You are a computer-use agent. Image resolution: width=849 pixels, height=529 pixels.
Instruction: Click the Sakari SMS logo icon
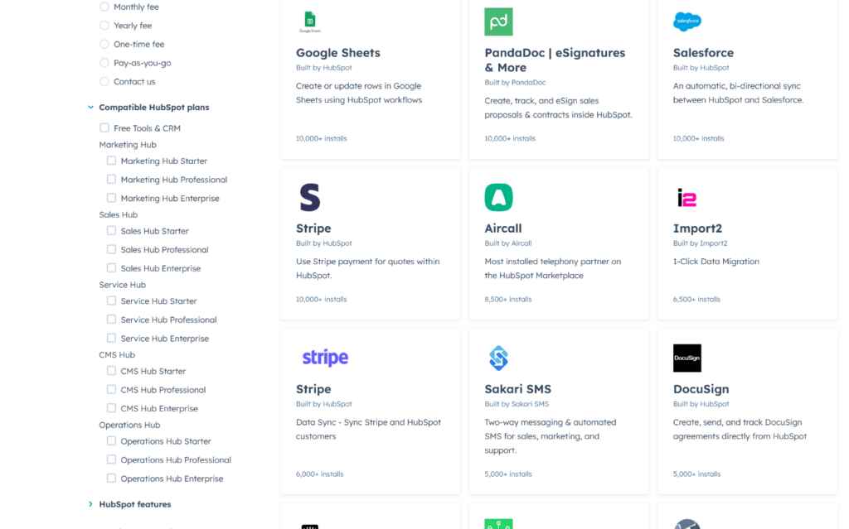click(x=498, y=358)
